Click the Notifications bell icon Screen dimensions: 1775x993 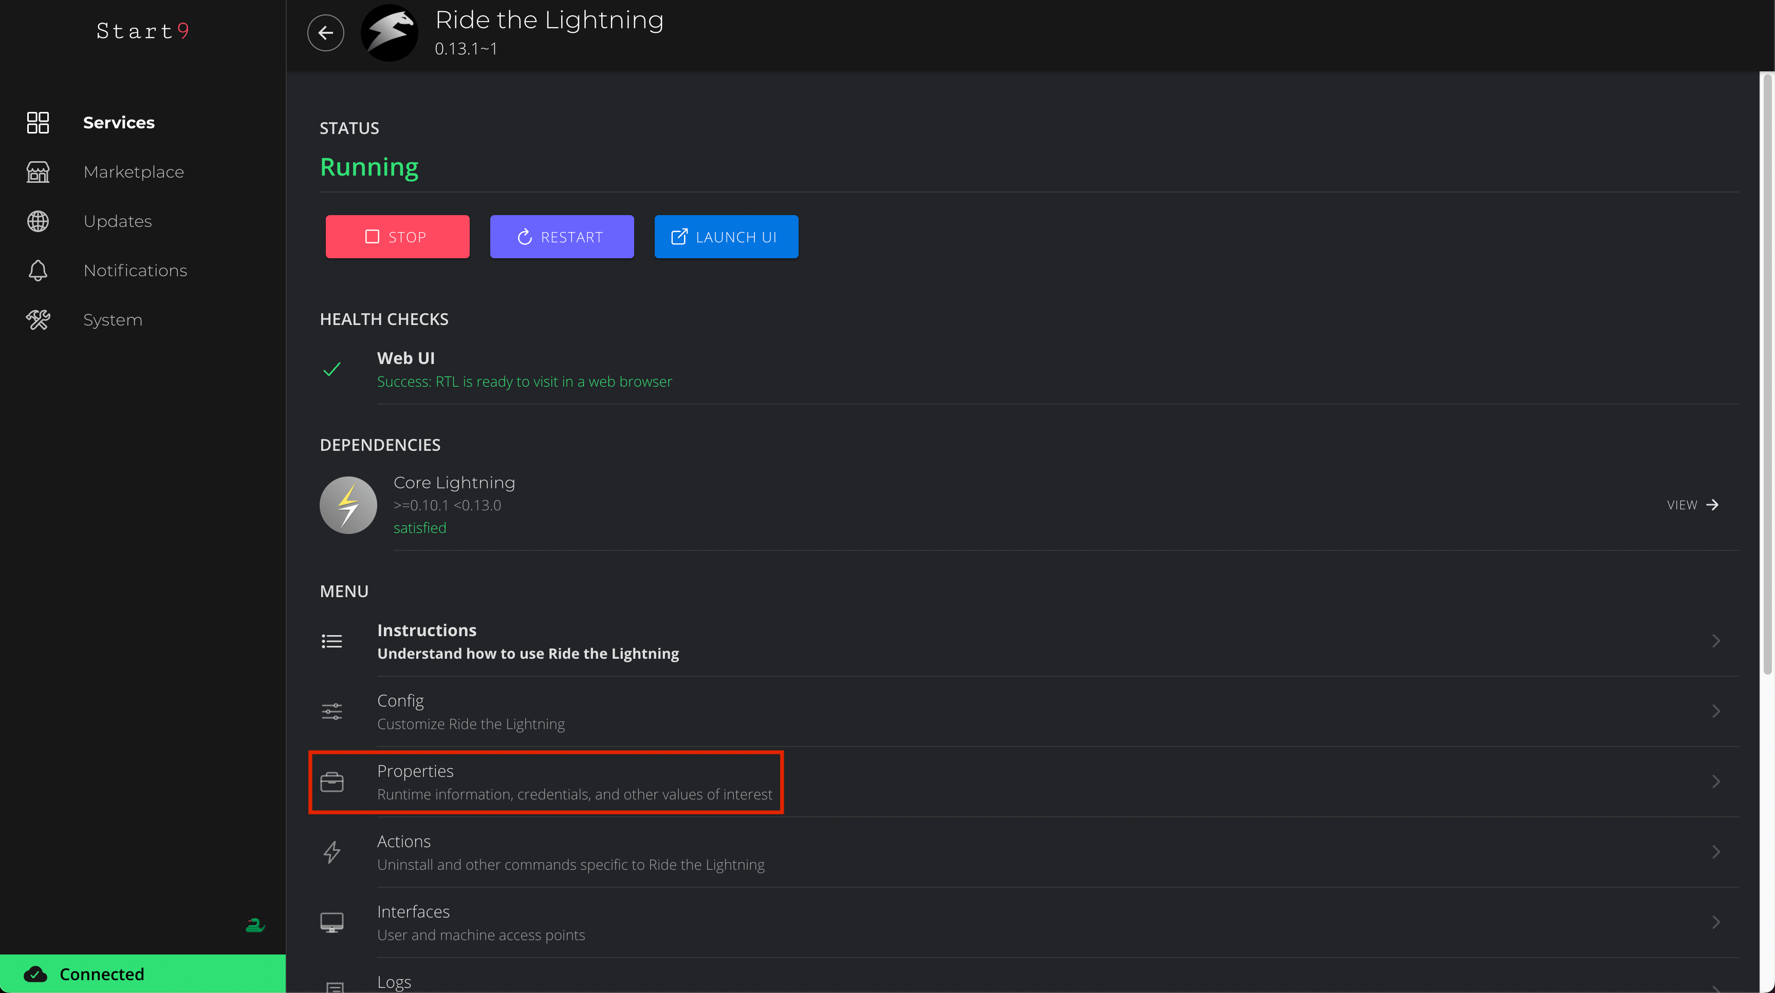point(38,271)
